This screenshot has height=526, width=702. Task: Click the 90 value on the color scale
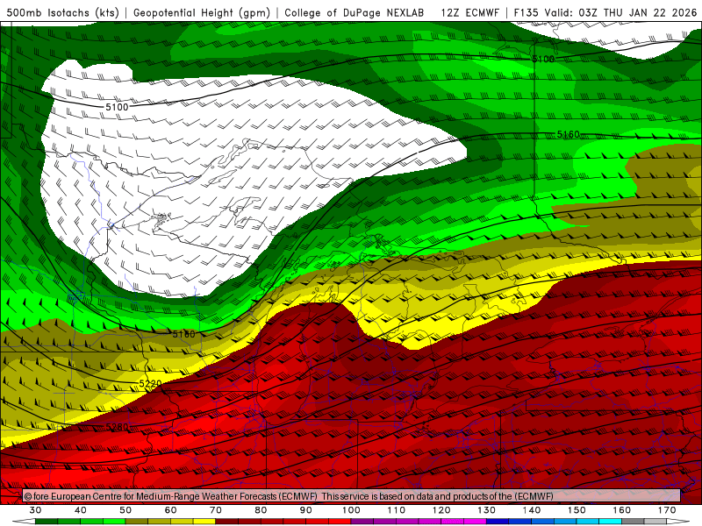point(306,510)
